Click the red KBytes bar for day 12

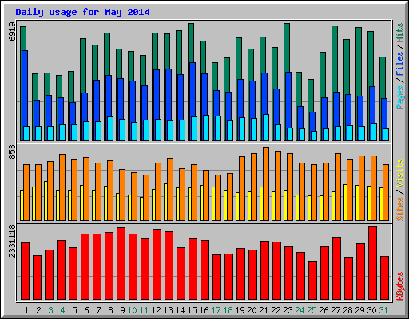point(157,264)
